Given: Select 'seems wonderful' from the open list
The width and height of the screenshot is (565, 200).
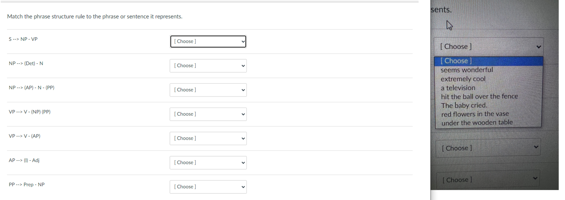Looking at the screenshot, I should [466, 70].
